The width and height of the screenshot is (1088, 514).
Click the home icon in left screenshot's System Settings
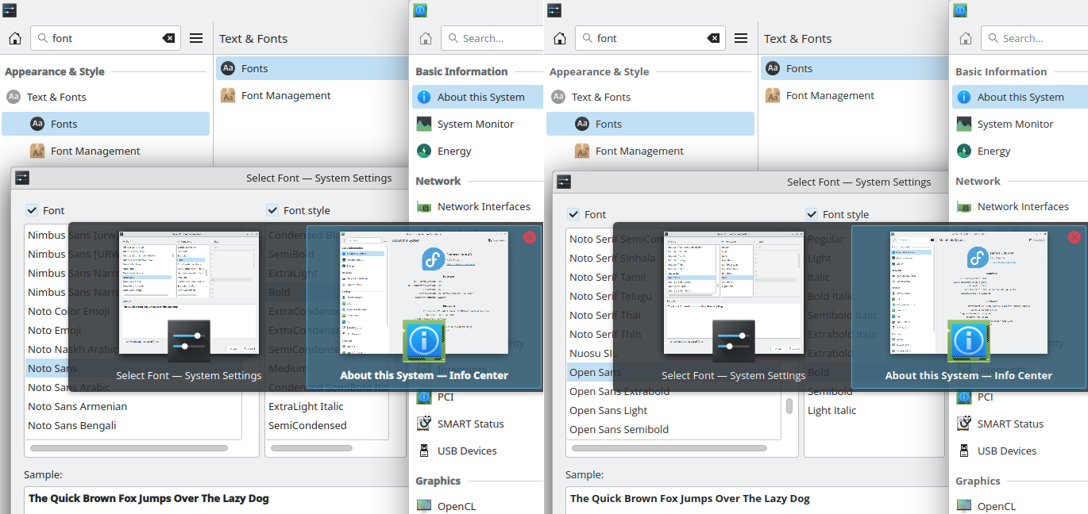coord(14,38)
